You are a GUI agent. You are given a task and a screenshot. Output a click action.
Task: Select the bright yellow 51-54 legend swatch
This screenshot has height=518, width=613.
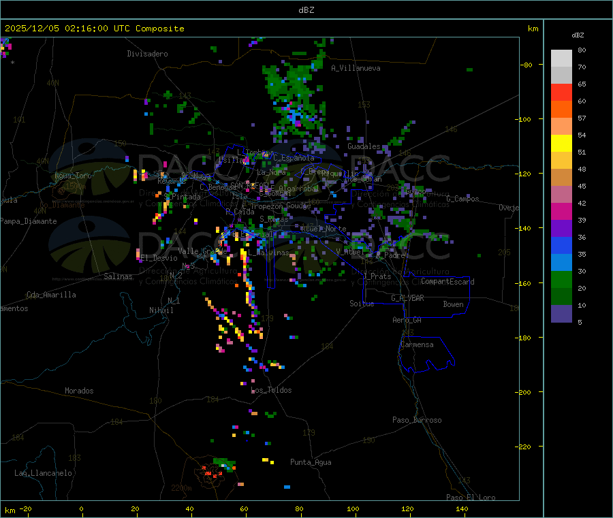click(561, 144)
